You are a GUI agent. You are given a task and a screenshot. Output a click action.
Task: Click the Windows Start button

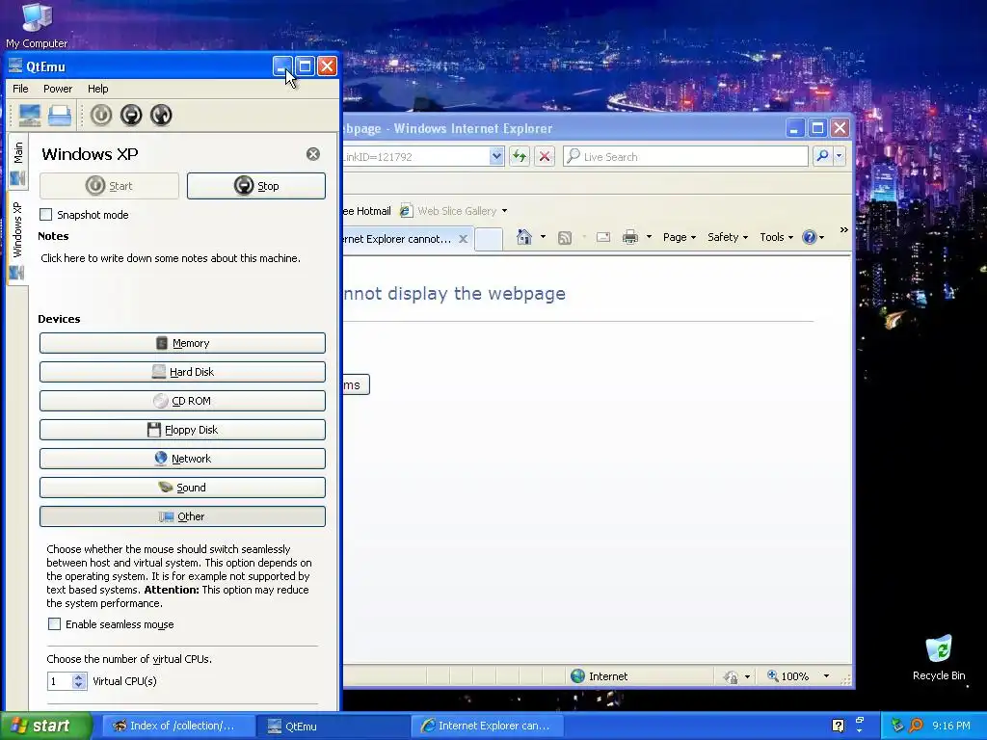[46, 727]
